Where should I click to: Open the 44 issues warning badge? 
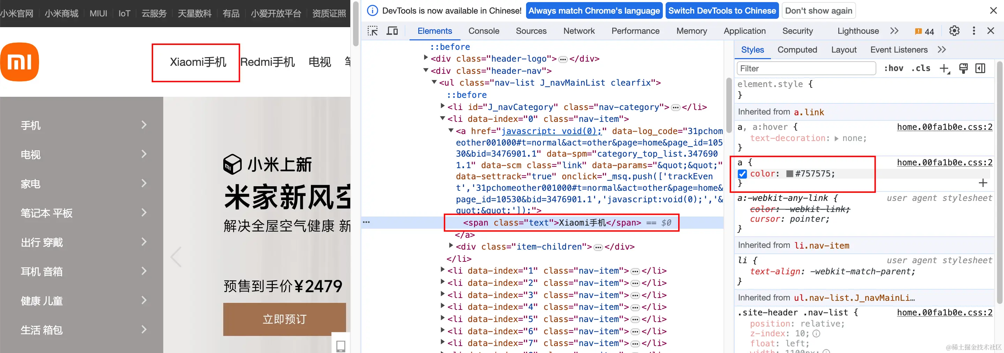[924, 31]
